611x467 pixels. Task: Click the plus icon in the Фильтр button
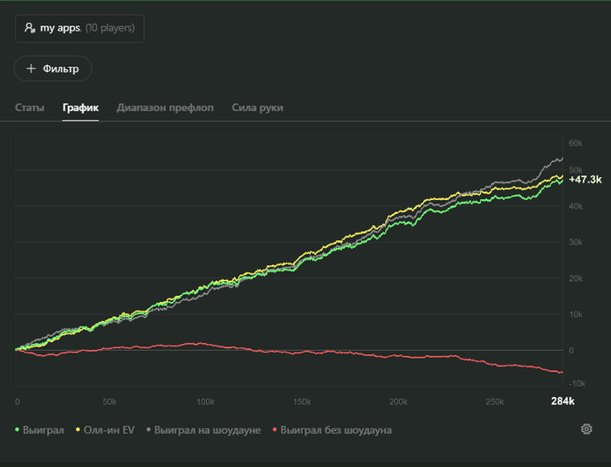(x=31, y=68)
